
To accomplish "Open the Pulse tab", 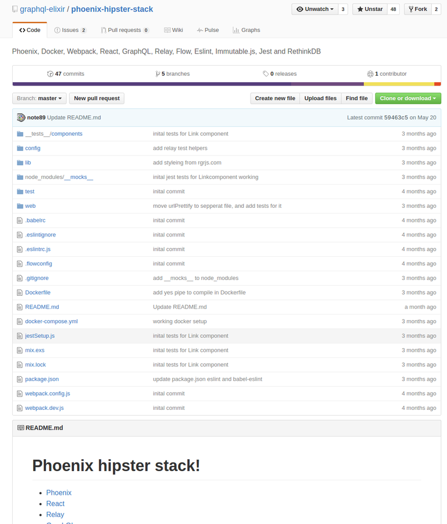I will (208, 30).
